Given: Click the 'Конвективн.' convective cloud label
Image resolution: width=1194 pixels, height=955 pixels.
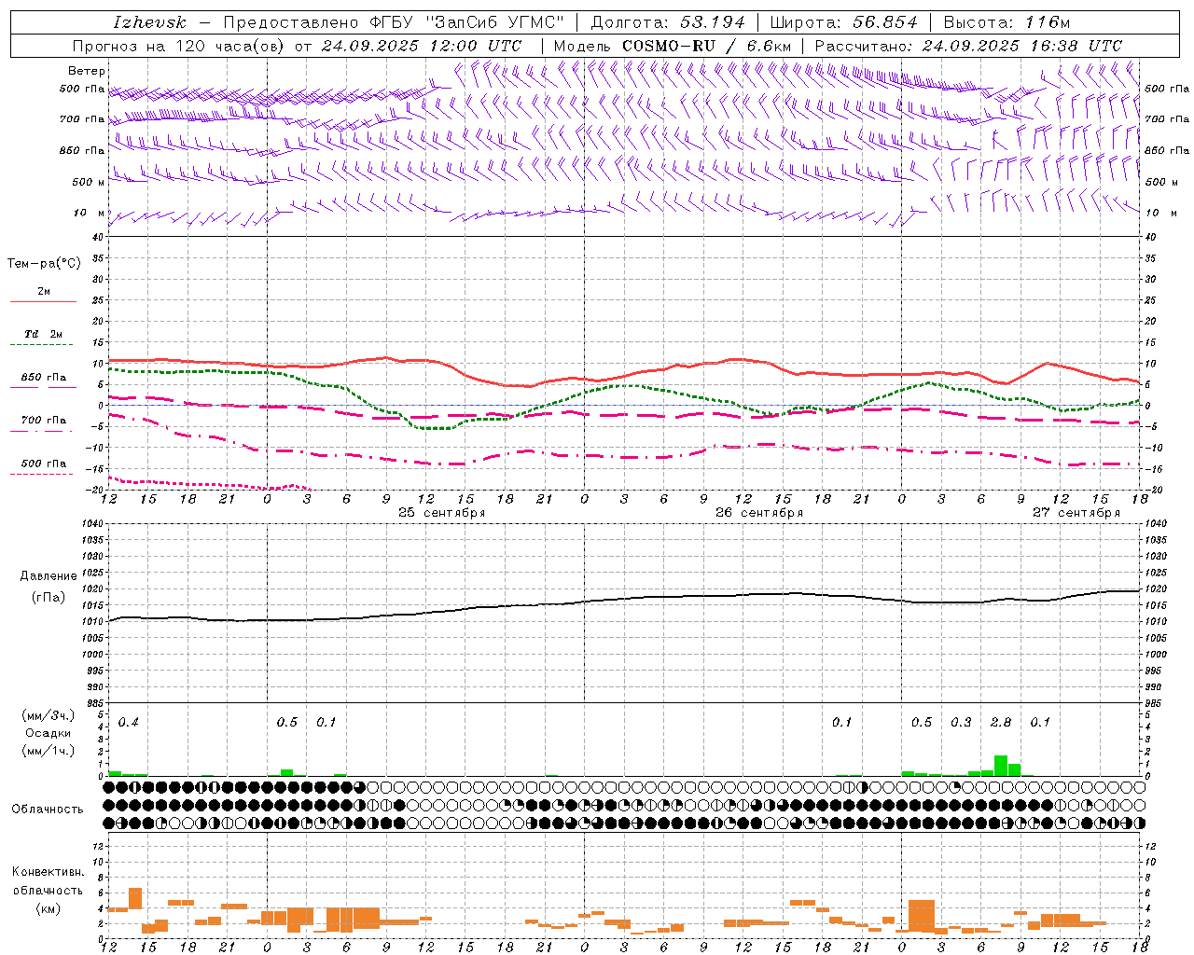Looking at the screenshot, I should tap(48, 872).
